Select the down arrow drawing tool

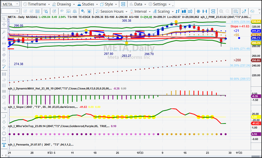tap(4, 122)
